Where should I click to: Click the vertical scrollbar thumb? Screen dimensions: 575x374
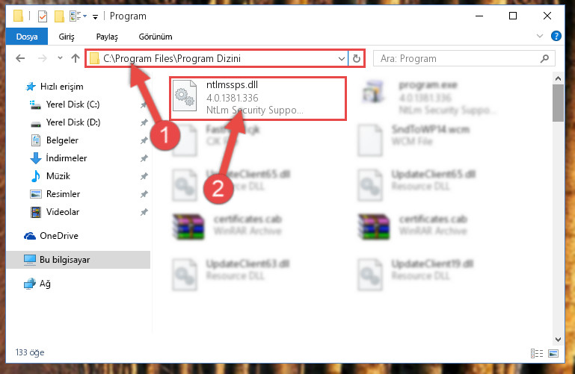pyautogui.click(x=558, y=103)
